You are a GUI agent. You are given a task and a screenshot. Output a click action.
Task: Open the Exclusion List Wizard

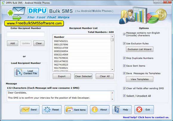tap(140, 49)
